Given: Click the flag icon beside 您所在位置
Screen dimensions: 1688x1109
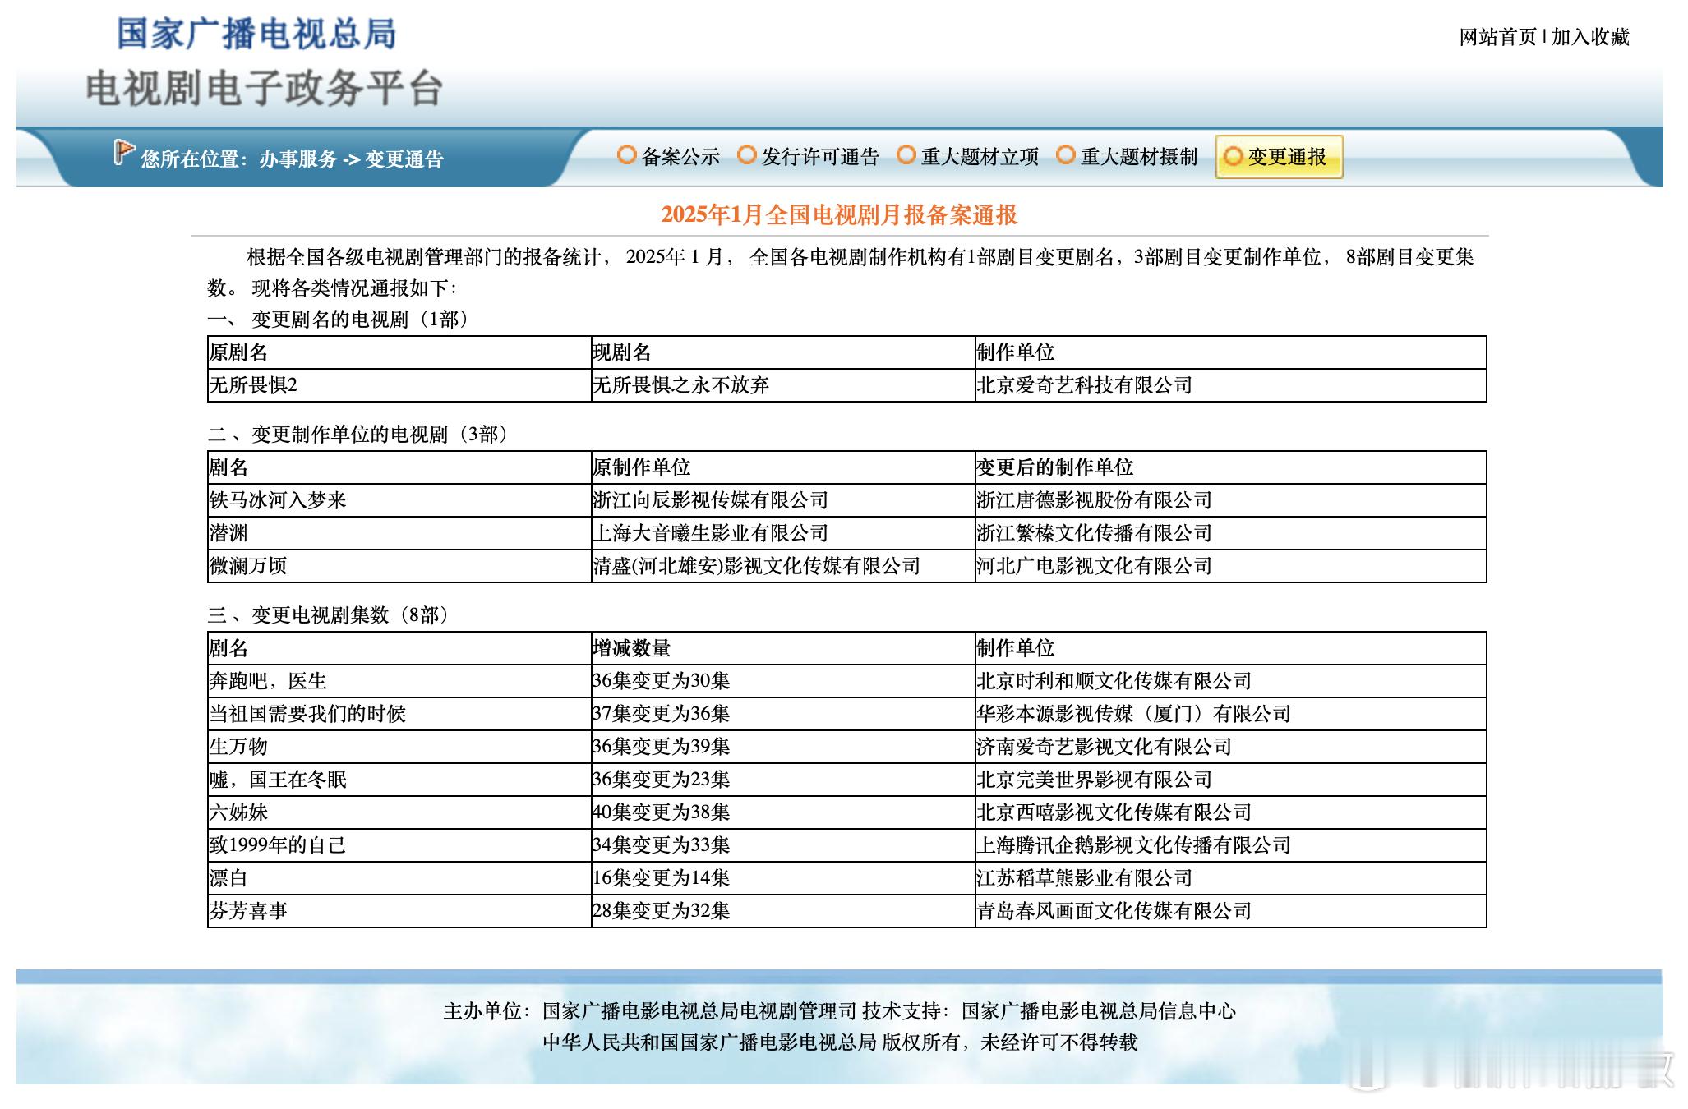Looking at the screenshot, I should 123,153.
